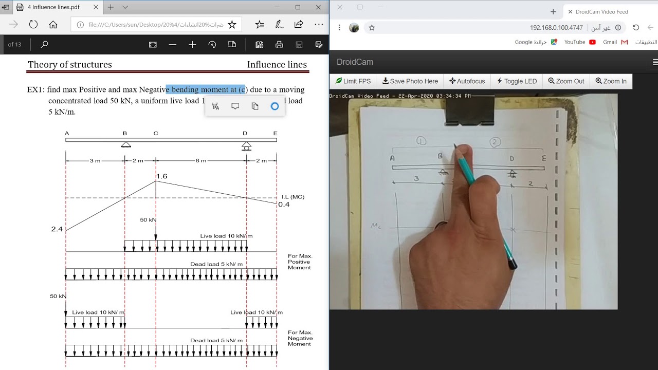The height and width of the screenshot is (370, 658).
Task: Trigger Autofocus on the DroidCam feed
Action: (x=467, y=81)
